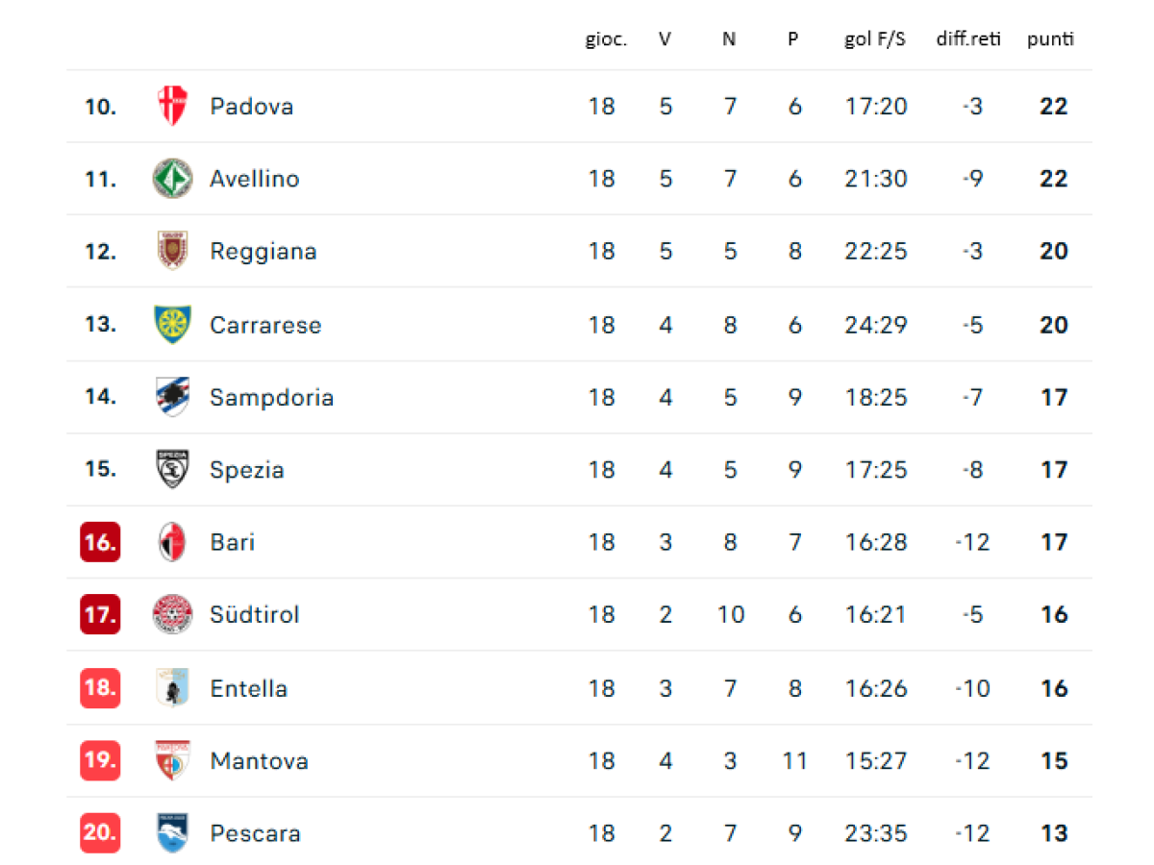Click the Pescara team crest
The height and width of the screenshot is (865, 1154).
173,833
